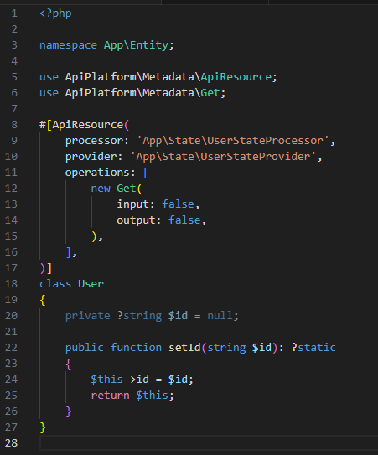This screenshot has height=455, width=378.
Task: Click '$this->id' on line 24
Action: 120,380
